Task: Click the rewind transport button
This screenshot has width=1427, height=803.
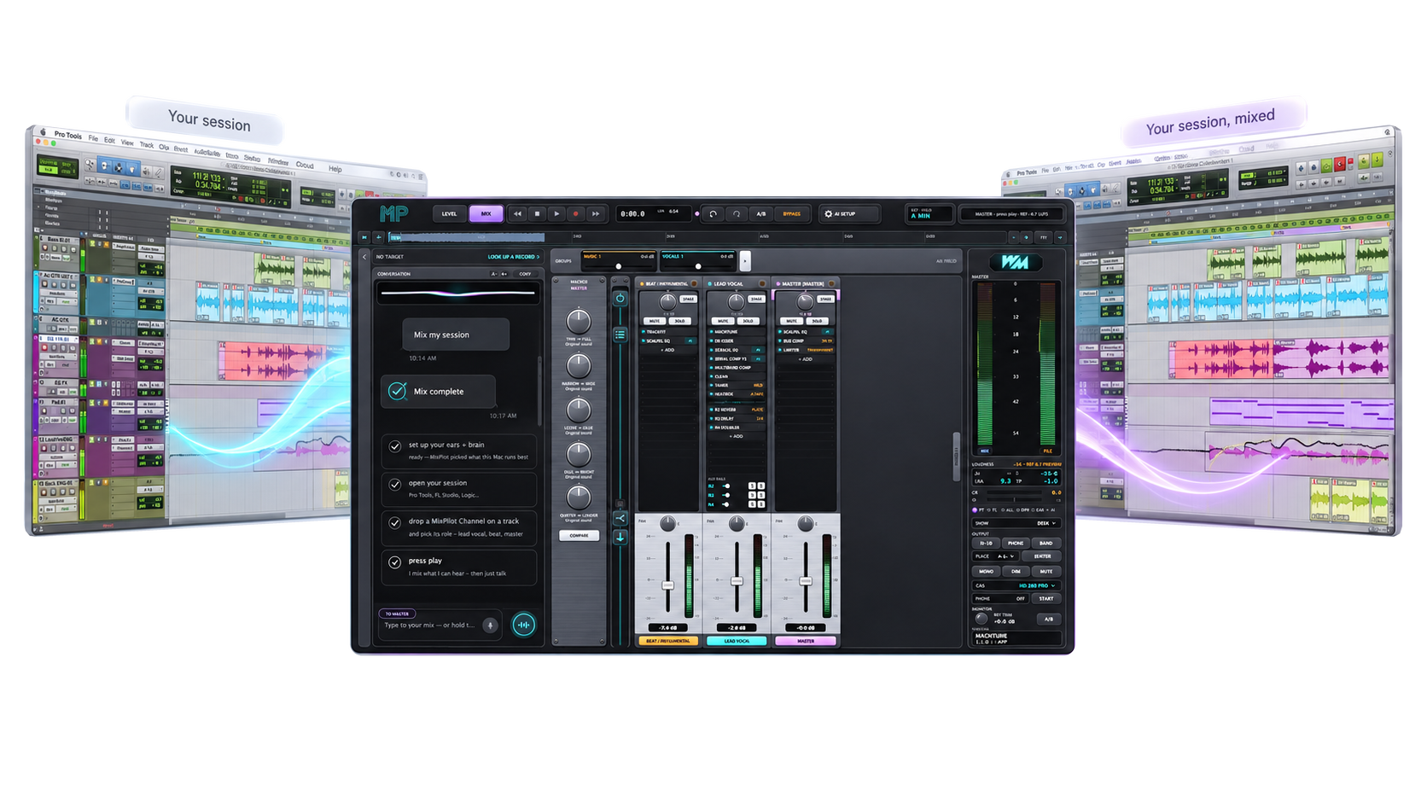Action: point(517,214)
